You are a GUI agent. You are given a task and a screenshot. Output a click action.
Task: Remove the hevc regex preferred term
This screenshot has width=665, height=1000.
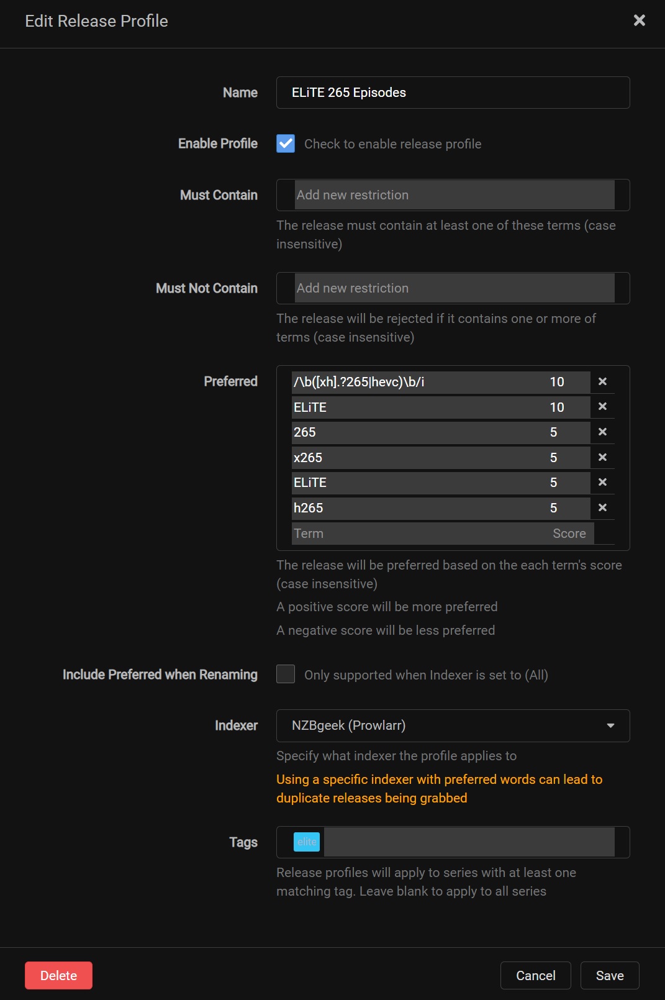(602, 381)
